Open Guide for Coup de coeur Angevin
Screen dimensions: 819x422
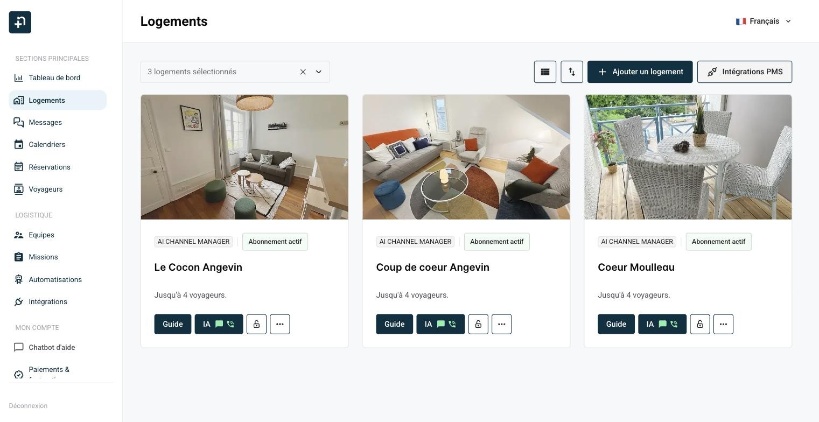point(395,324)
